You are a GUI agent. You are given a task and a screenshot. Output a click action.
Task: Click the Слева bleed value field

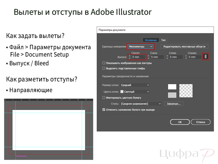[x=176, y=57]
